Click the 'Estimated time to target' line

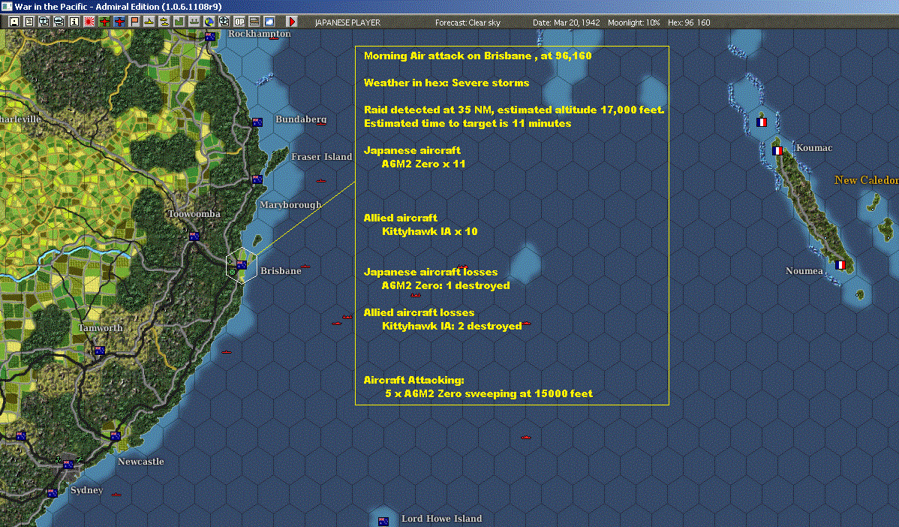[468, 123]
